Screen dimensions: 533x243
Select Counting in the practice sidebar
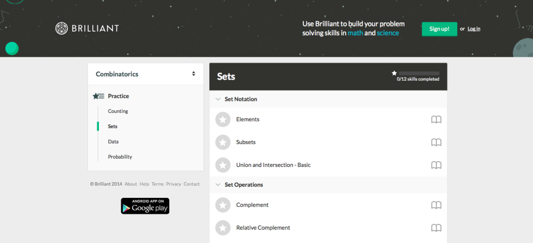pos(118,111)
